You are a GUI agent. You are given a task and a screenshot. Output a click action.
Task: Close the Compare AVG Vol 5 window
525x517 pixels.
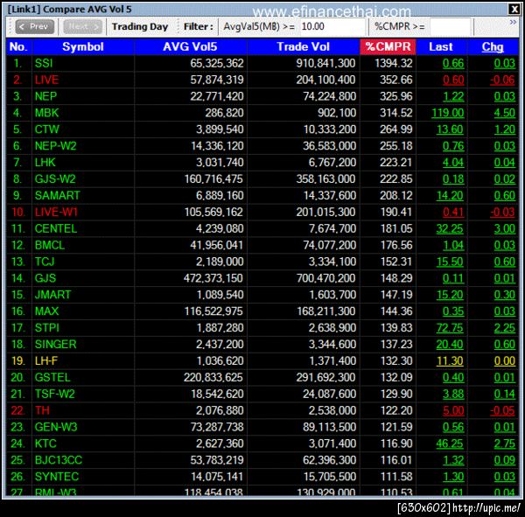[x=514, y=9]
